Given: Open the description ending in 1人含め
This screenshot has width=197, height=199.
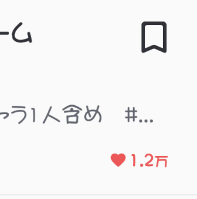Looking at the screenshot, I should [x=51, y=114].
